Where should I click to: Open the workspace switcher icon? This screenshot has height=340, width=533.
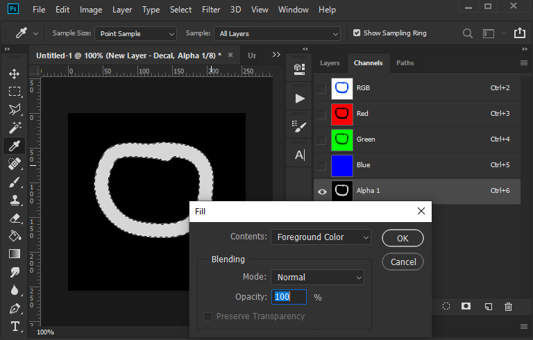489,34
